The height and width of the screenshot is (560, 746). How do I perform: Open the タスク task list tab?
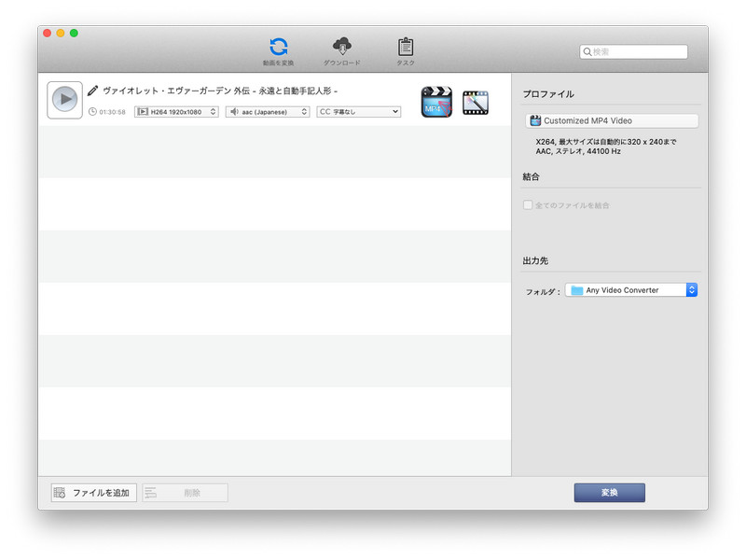[x=405, y=51]
